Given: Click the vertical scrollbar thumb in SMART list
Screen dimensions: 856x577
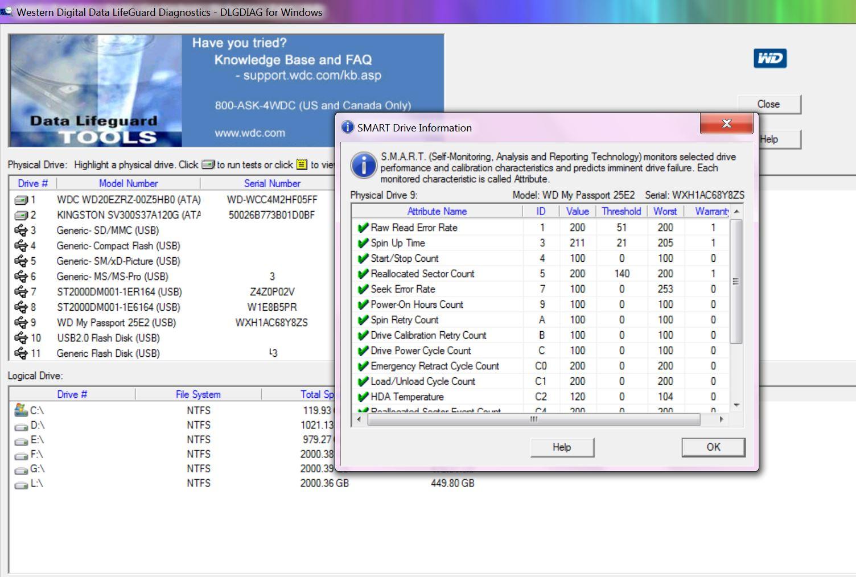Looking at the screenshot, I should click(736, 281).
